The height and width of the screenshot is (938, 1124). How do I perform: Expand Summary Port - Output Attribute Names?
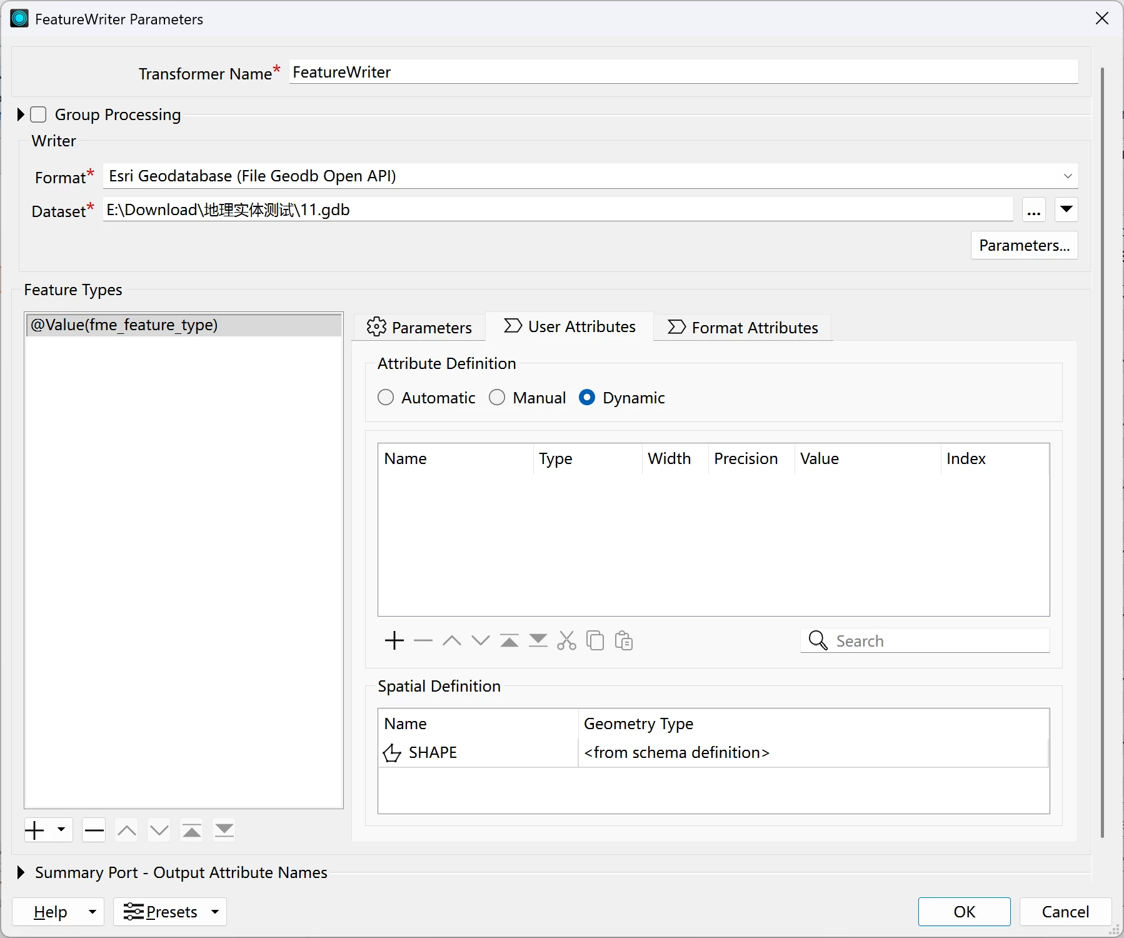pos(21,872)
